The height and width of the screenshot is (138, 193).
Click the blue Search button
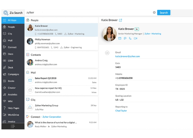(164, 13)
